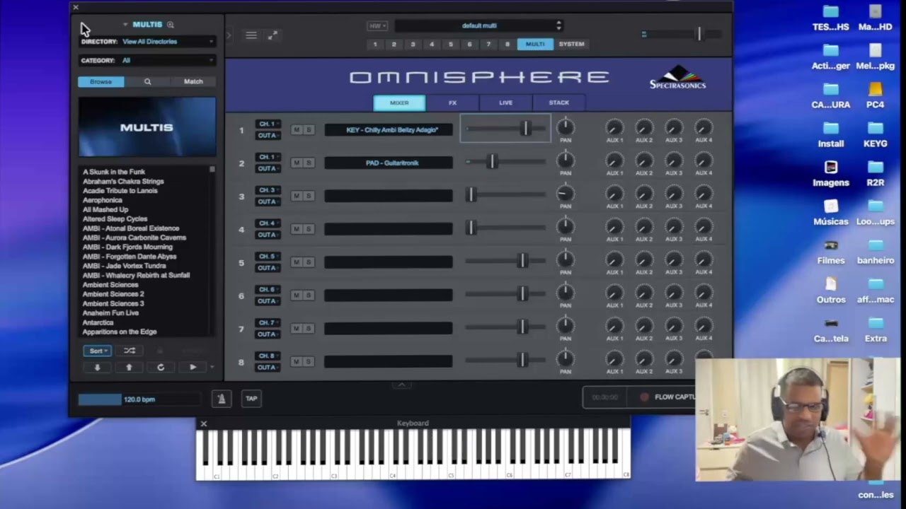Screen dimensions: 906x509
Task: Open part 1 CH. 1 channel dropdown
Action: tap(268, 124)
